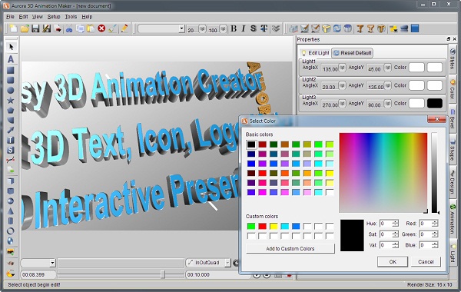461x292 pixels.
Task: Confirm color with OK button
Action: (x=393, y=261)
